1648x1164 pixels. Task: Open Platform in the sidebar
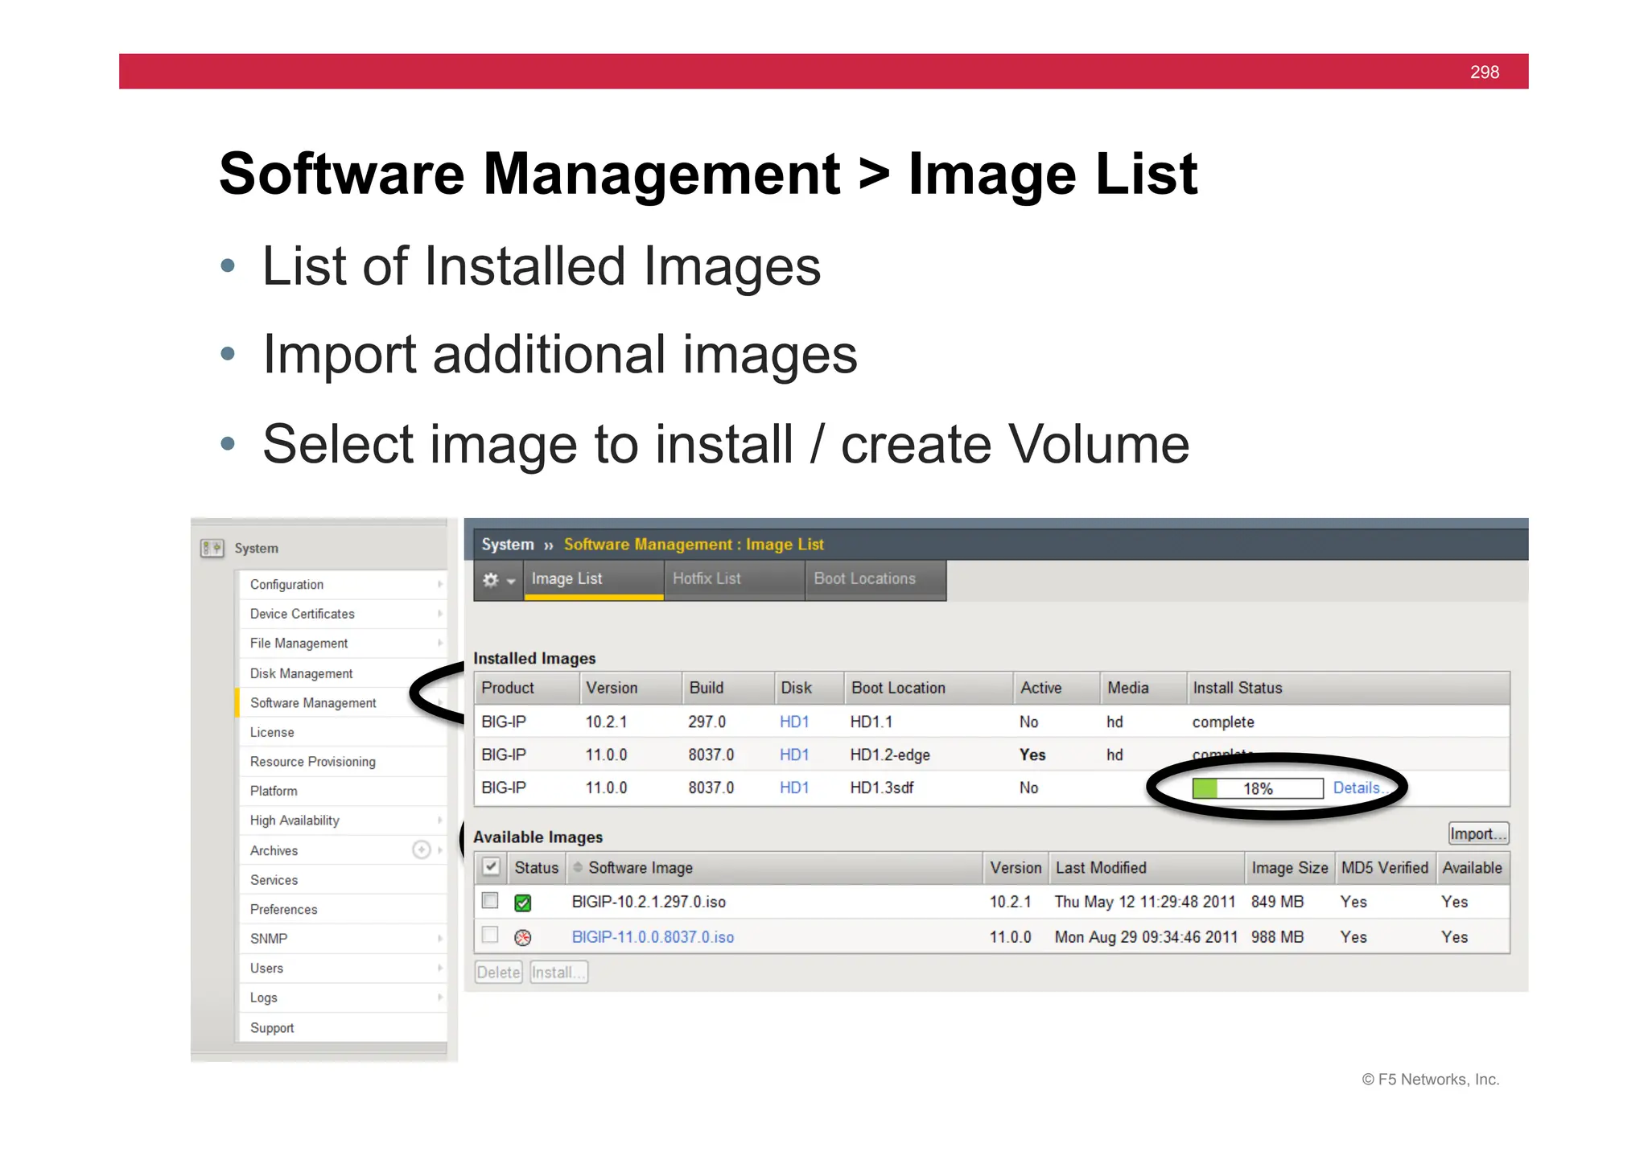click(x=342, y=792)
